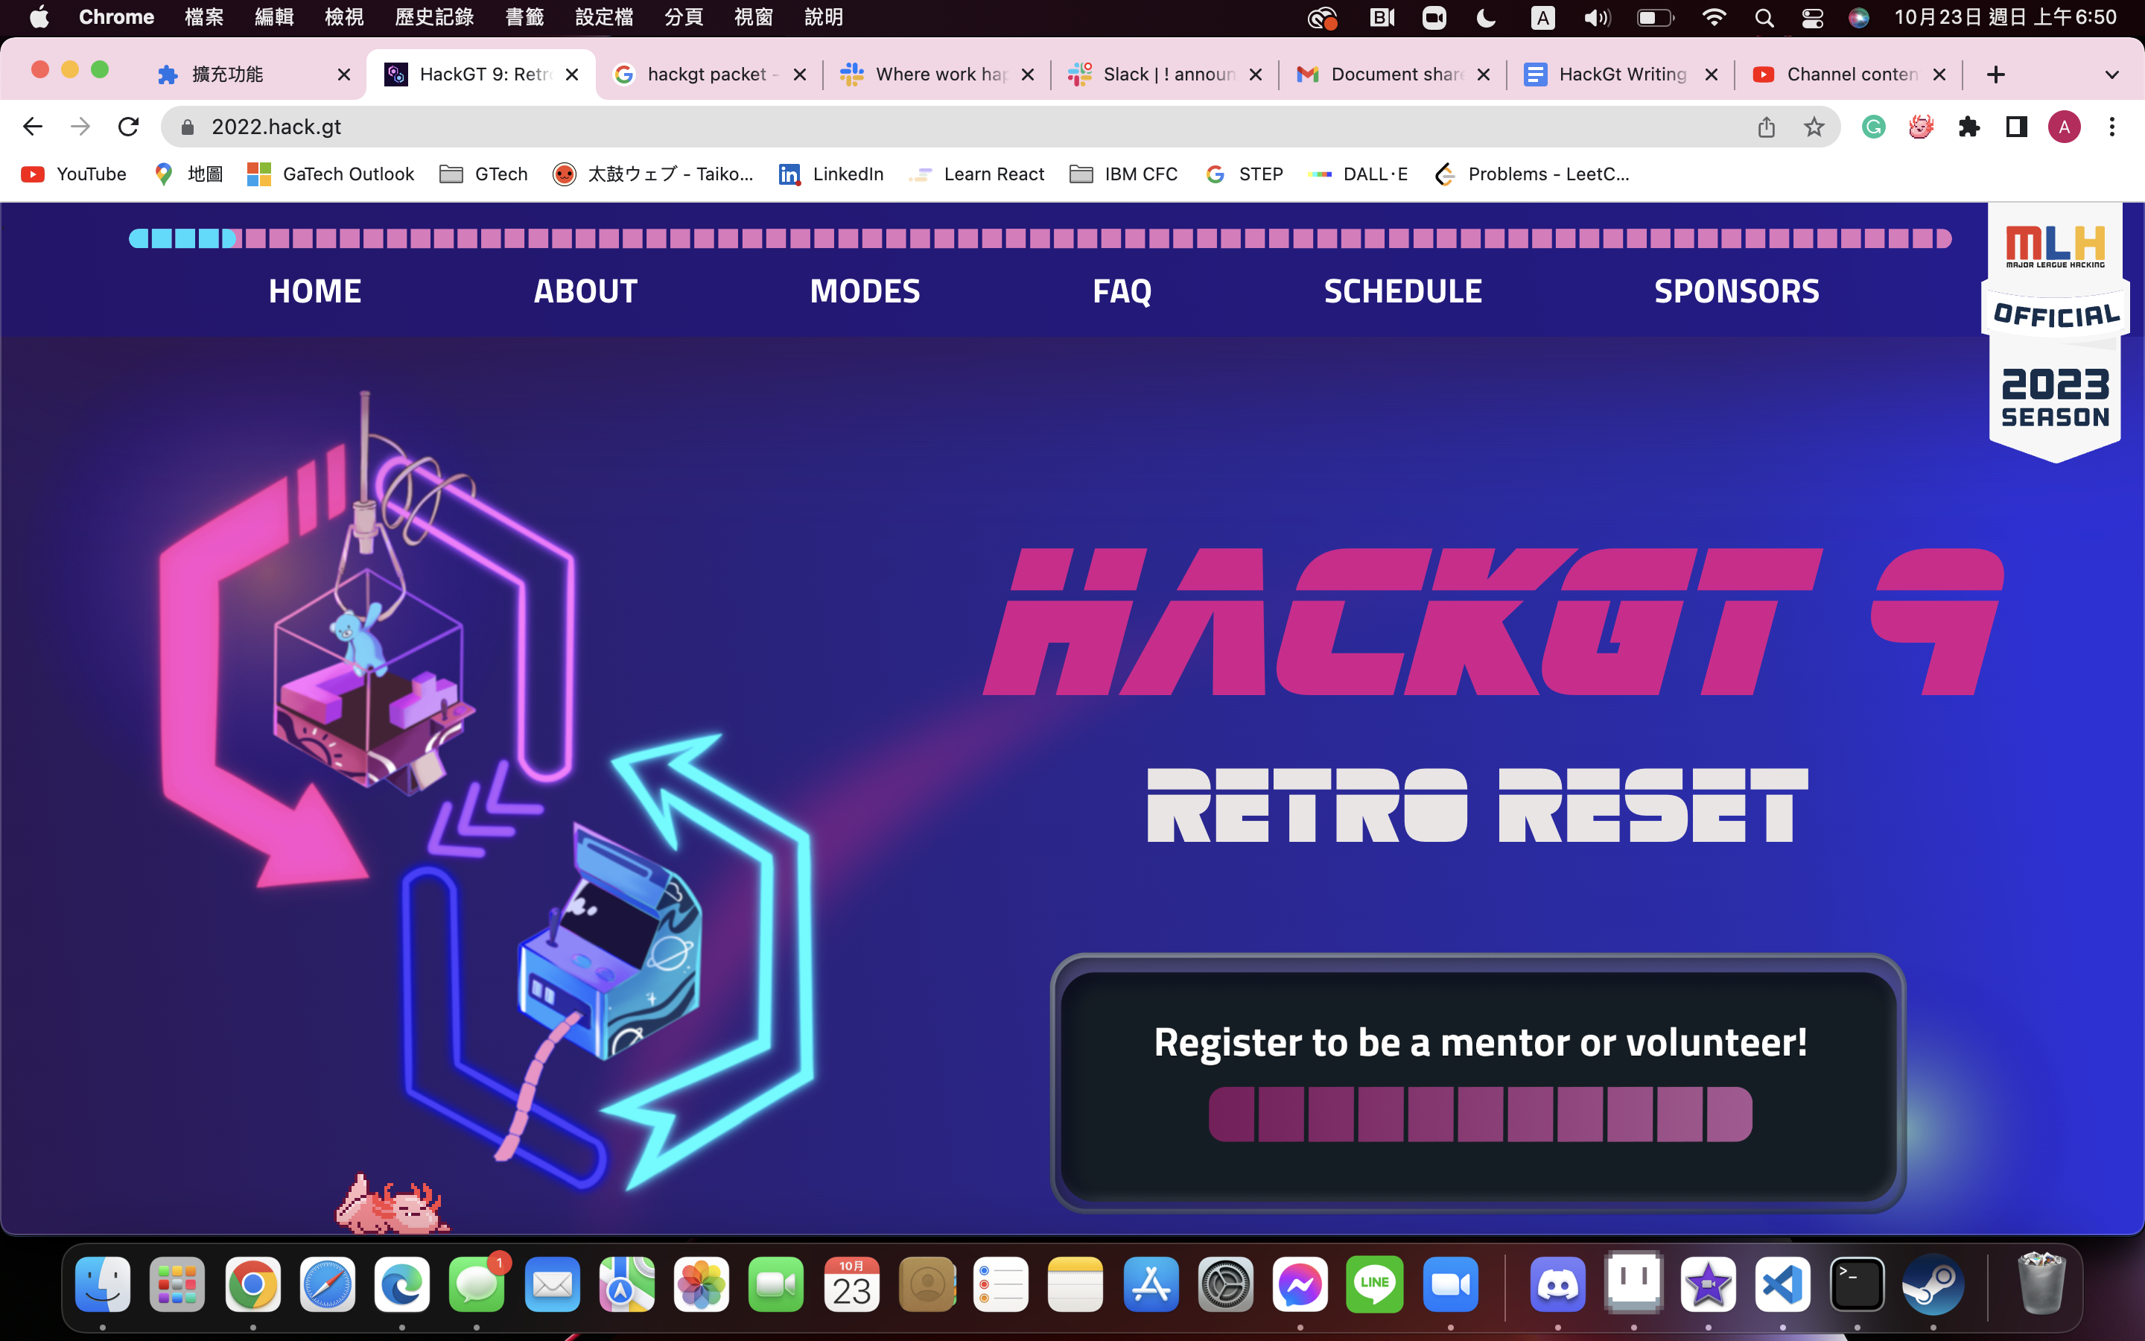2145x1341 pixels.
Task: Go to SCHEDULE section link
Action: coord(1402,291)
